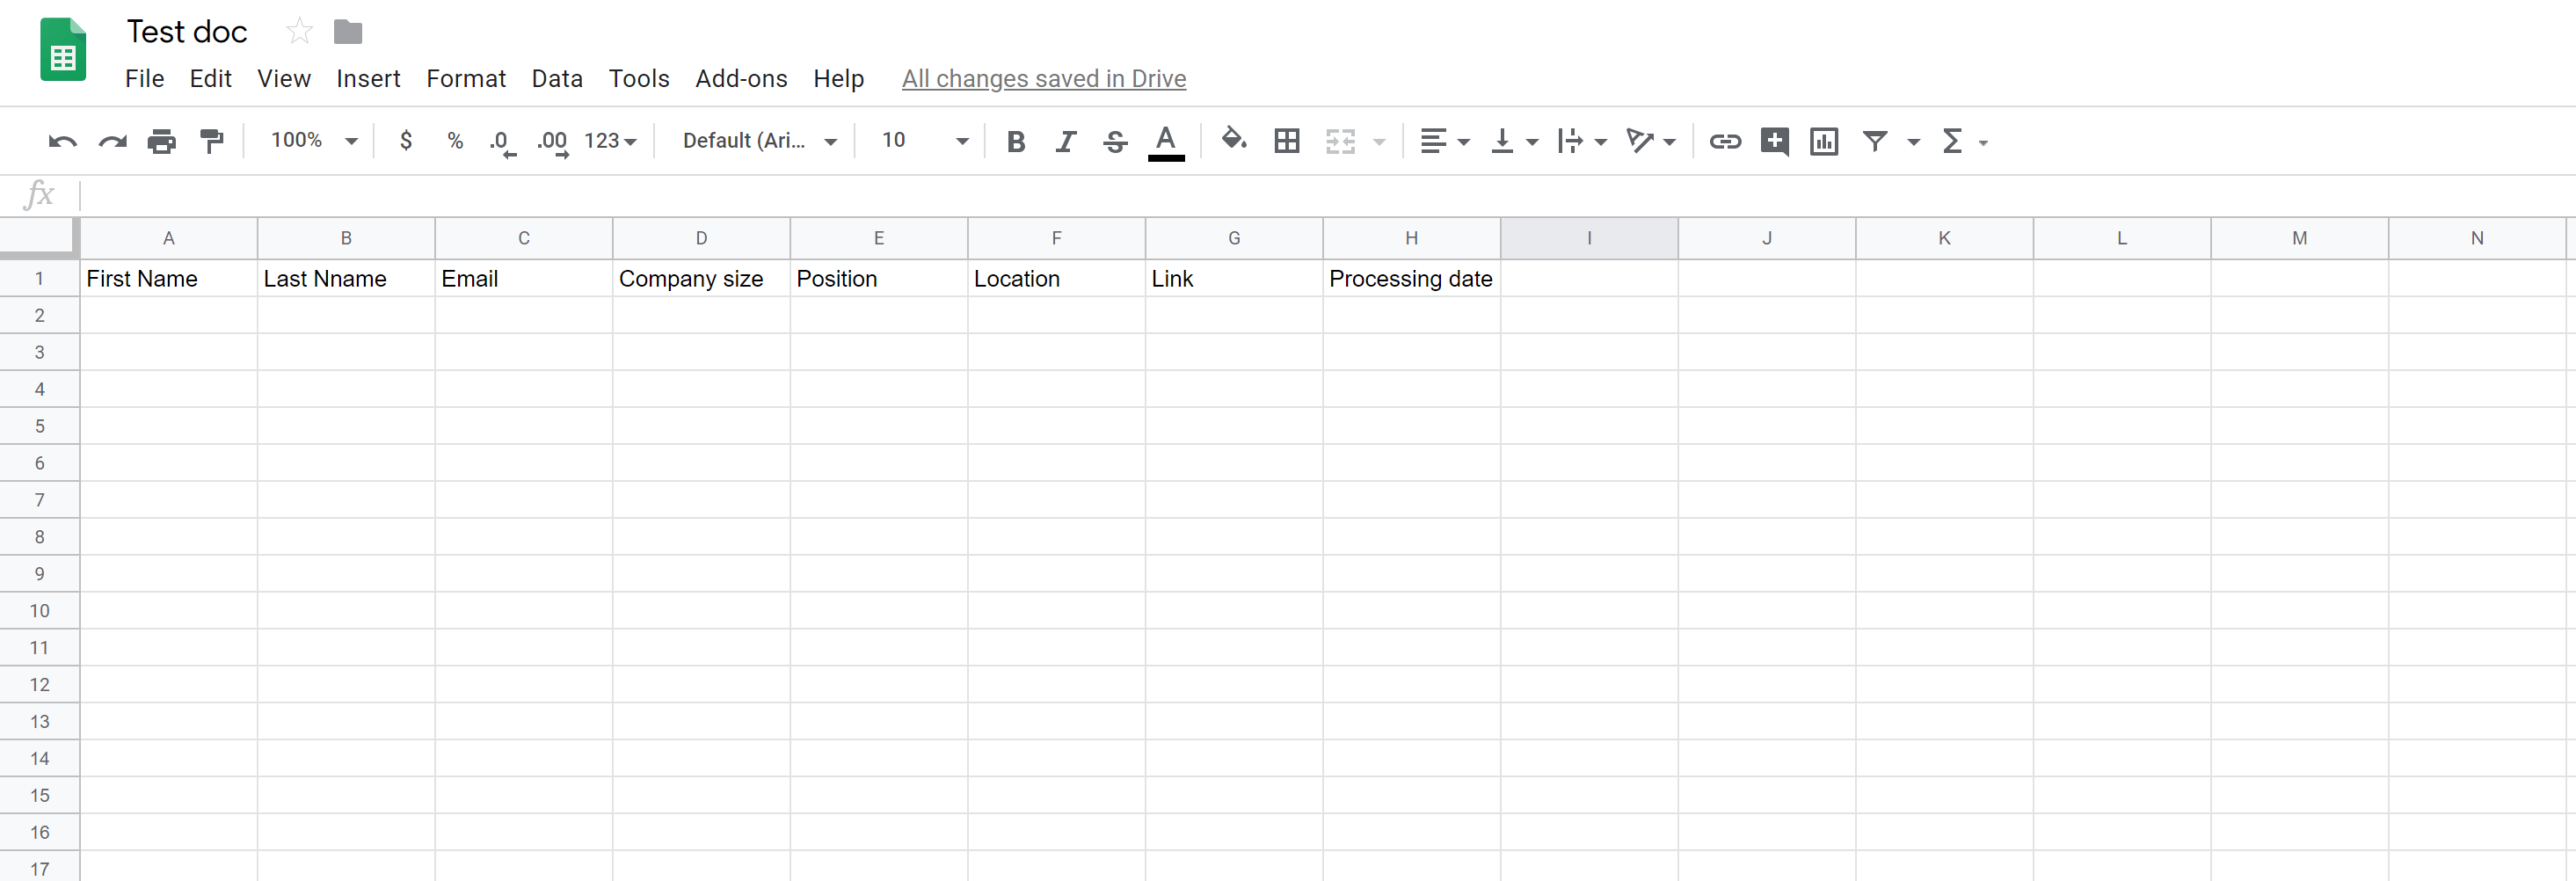This screenshot has height=881, width=2576.
Task: Click the Redo arrow icon
Action: (112, 141)
